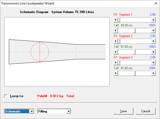Click the Fr1 Segment 1 slider thumb
Image resolution: width=160 pixels, height=119 pixels.
119,20
